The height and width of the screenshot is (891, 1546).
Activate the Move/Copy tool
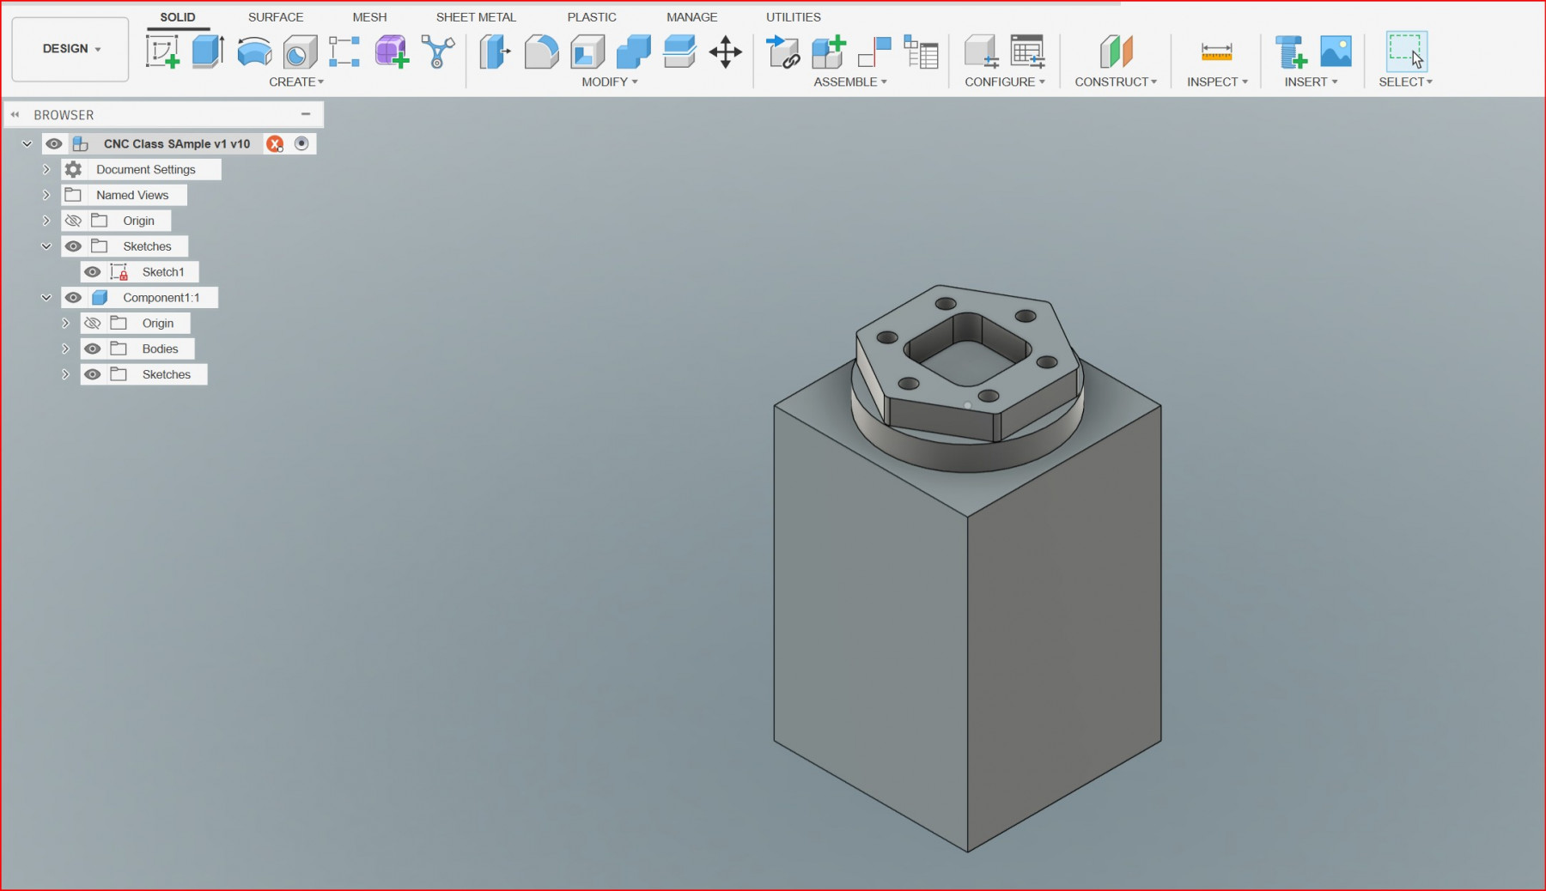coord(726,52)
